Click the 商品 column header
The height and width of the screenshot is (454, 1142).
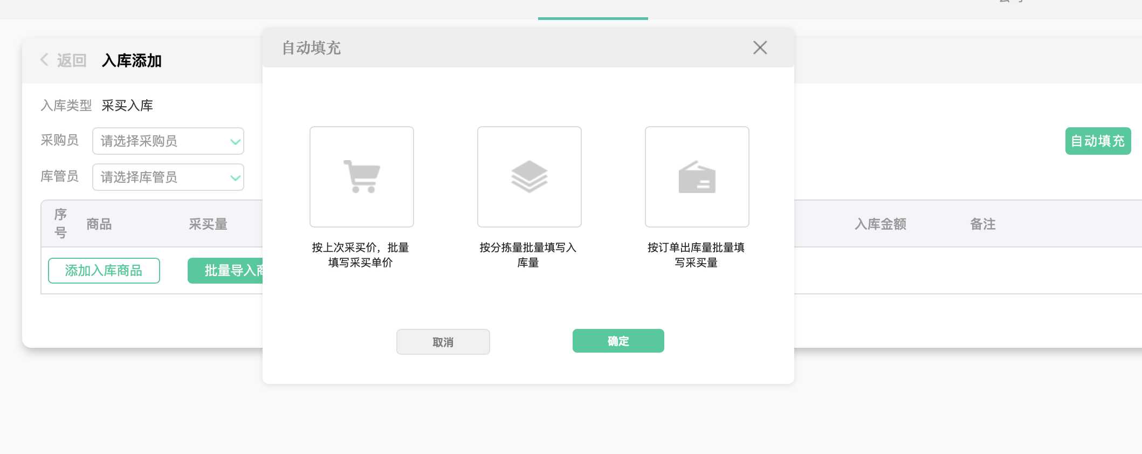tap(99, 224)
